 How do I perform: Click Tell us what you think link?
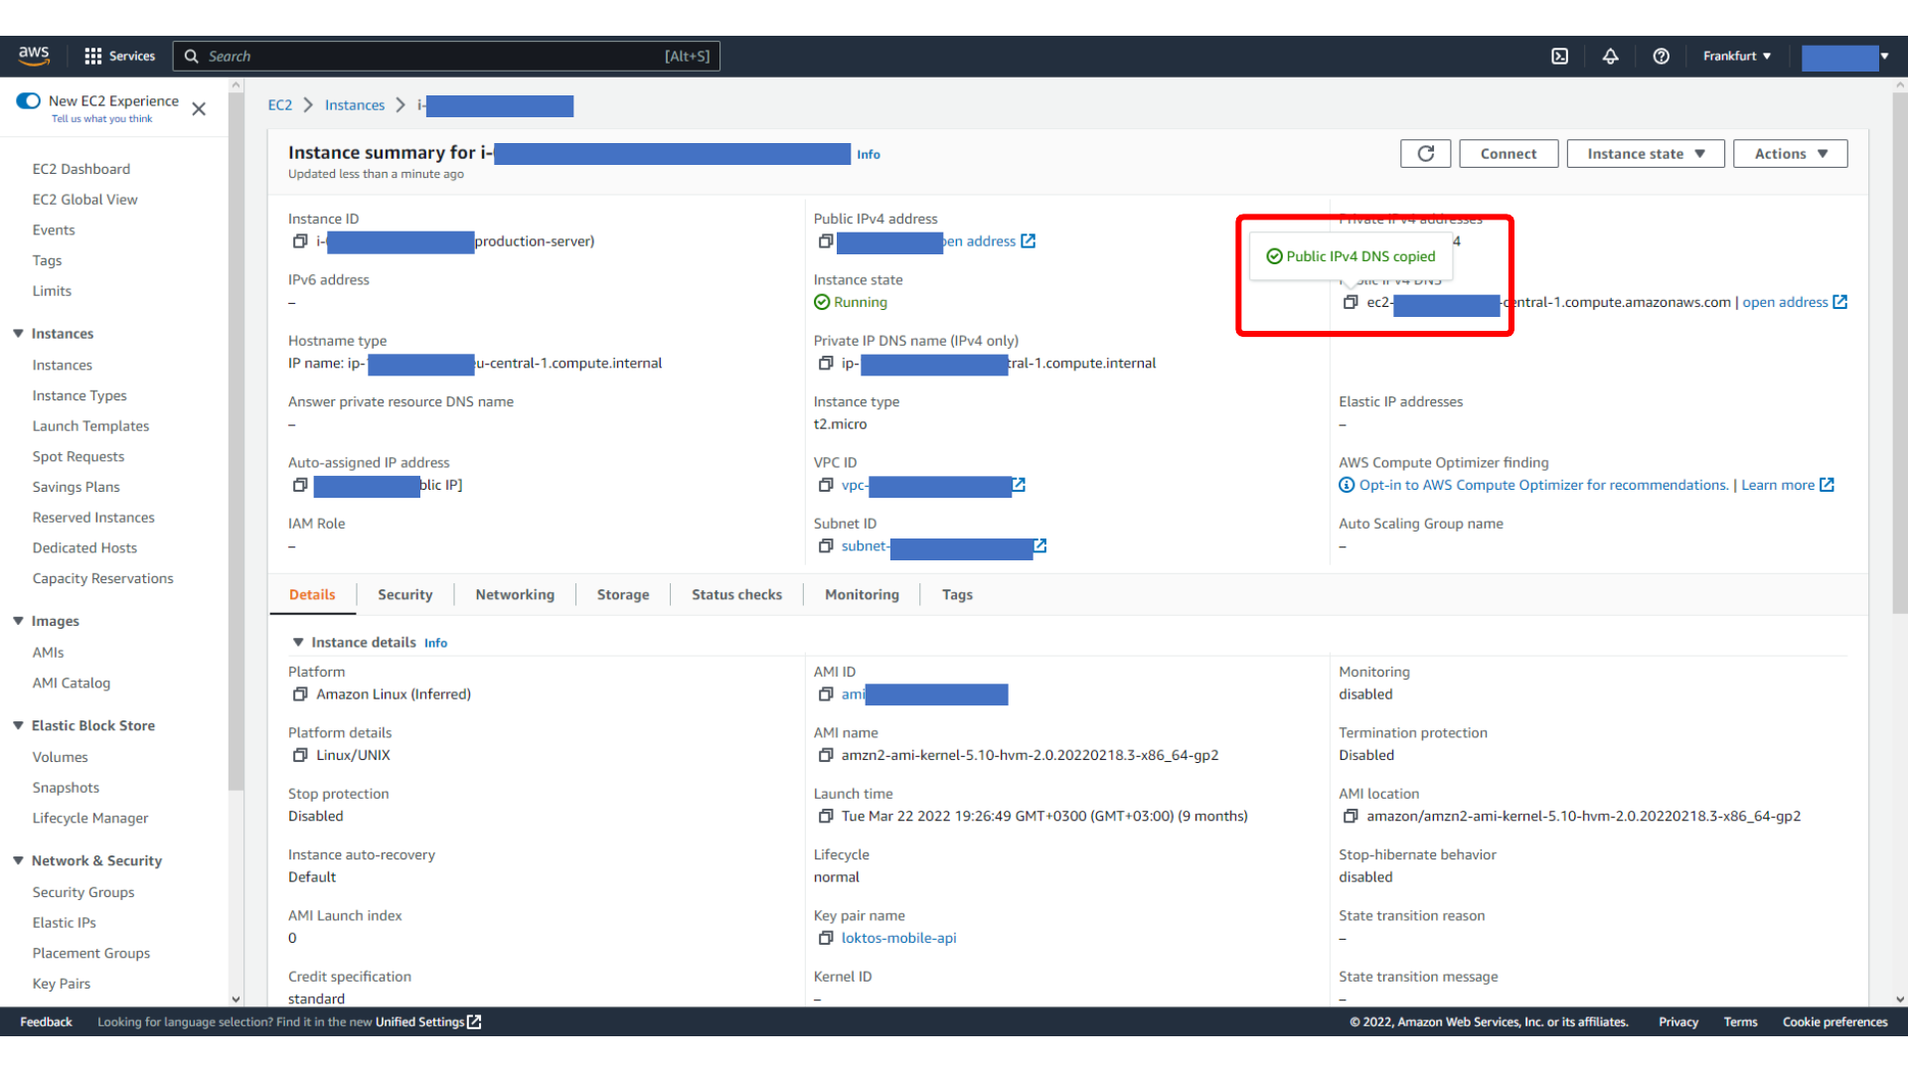102,118
